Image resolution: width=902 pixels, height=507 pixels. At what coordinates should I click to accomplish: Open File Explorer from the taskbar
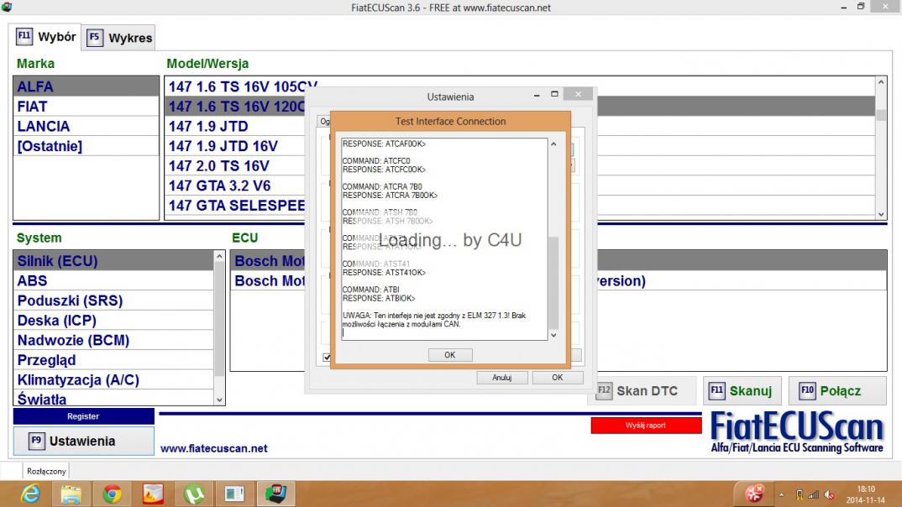[71, 494]
